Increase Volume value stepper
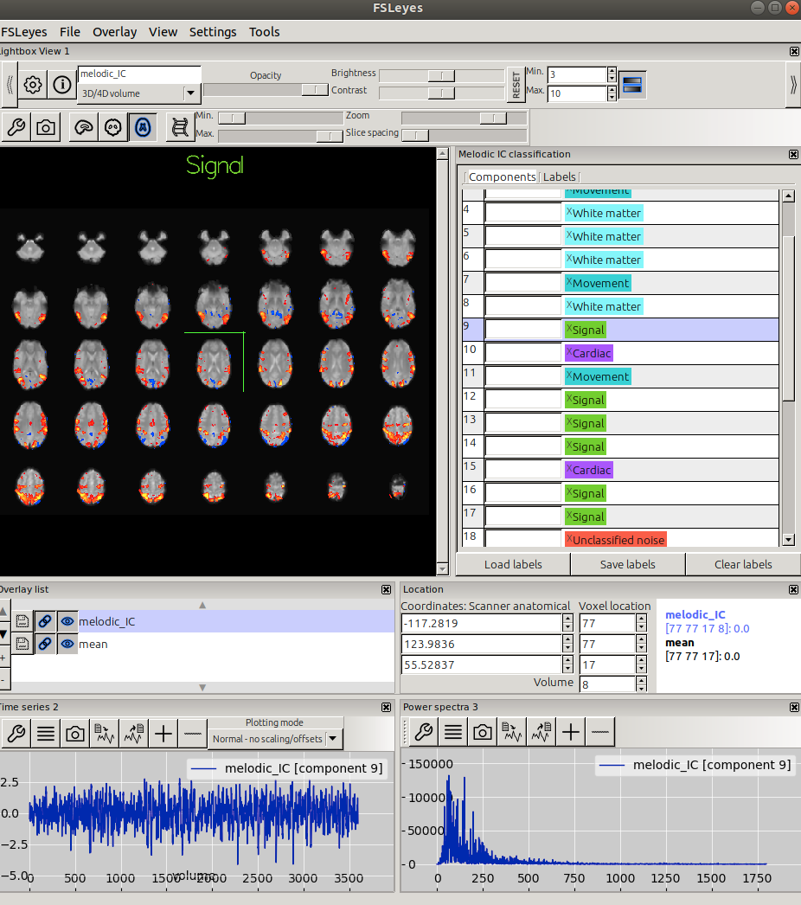The width and height of the screenshot is (801, 905). click(x=641, y=680)
